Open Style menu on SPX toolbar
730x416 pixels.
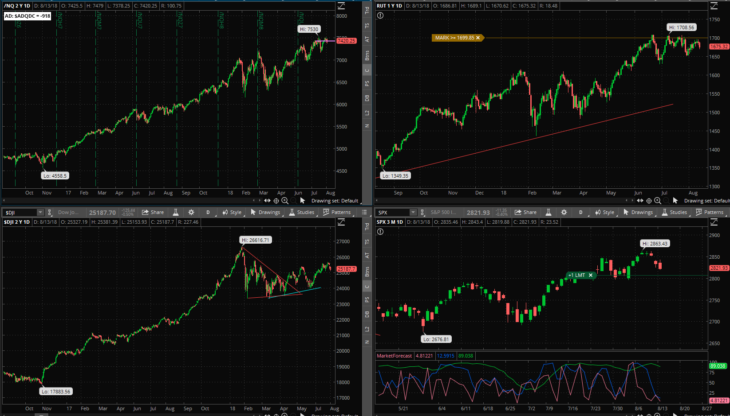click(605, 212)
